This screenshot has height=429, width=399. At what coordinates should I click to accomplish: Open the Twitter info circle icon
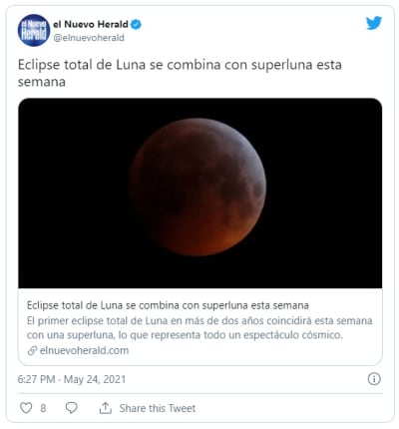(x=374, y=379)
